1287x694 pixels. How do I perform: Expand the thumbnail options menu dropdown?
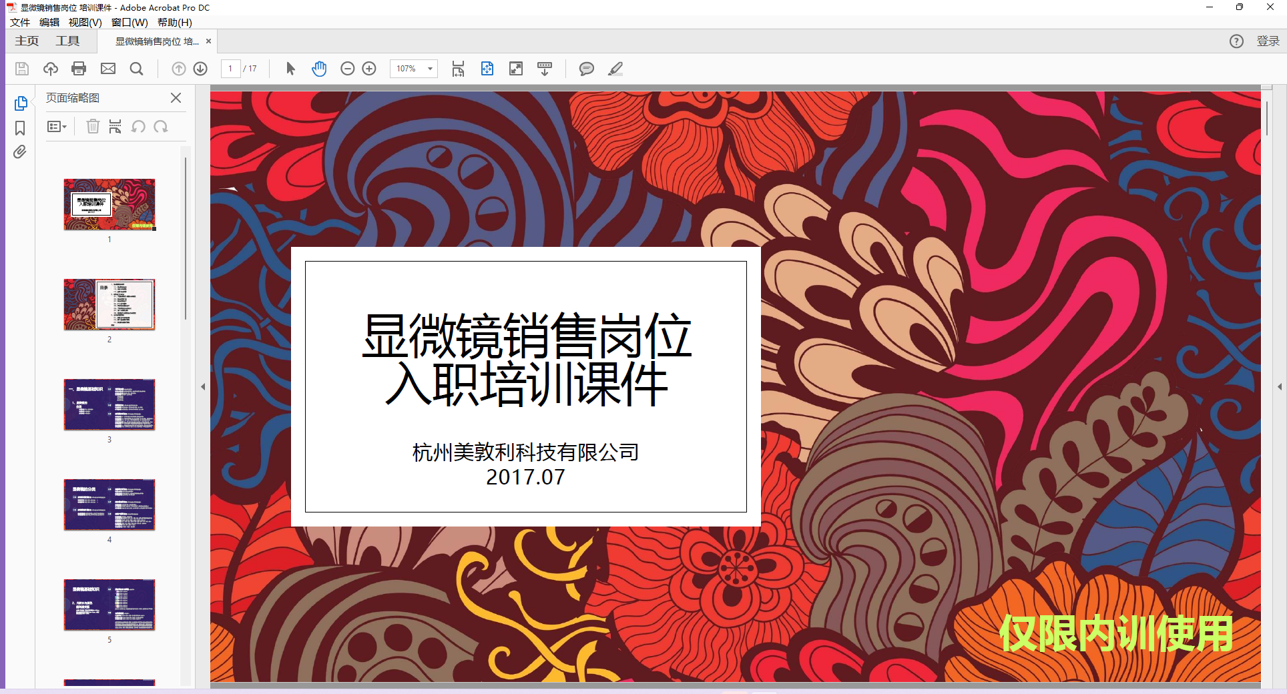57,127
